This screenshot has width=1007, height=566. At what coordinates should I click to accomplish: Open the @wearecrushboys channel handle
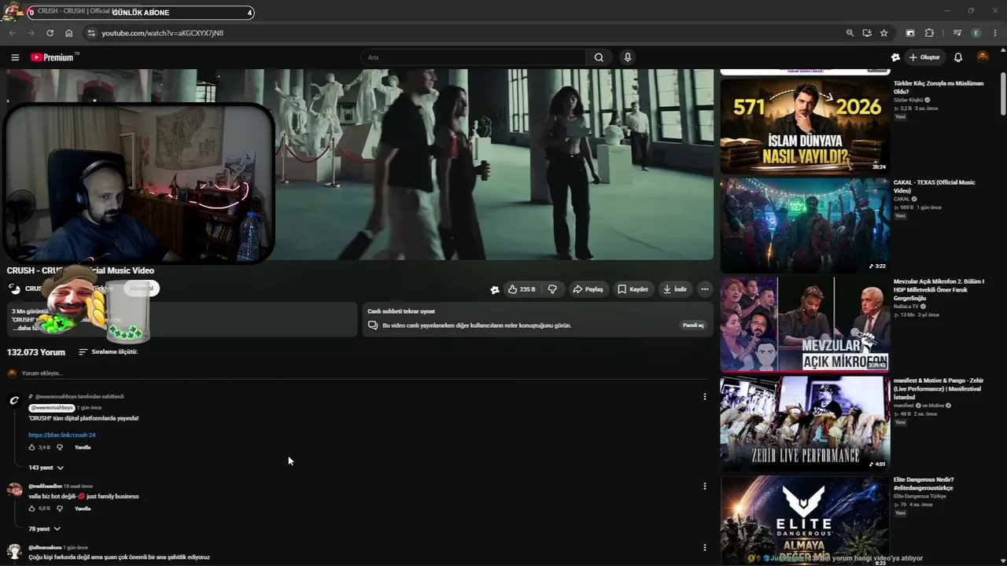pyautogui.click(x=52, y=408)
